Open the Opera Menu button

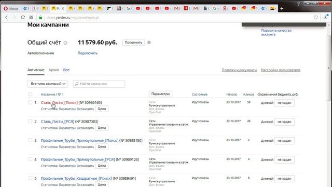click(11, 8)
